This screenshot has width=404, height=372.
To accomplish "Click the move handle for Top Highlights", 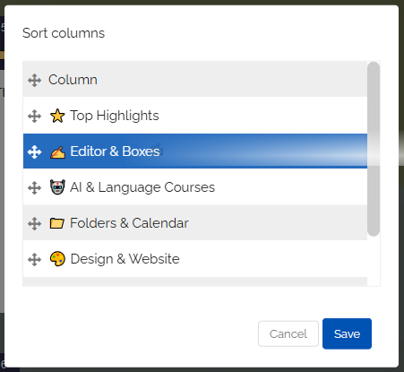I will [34, 116].
